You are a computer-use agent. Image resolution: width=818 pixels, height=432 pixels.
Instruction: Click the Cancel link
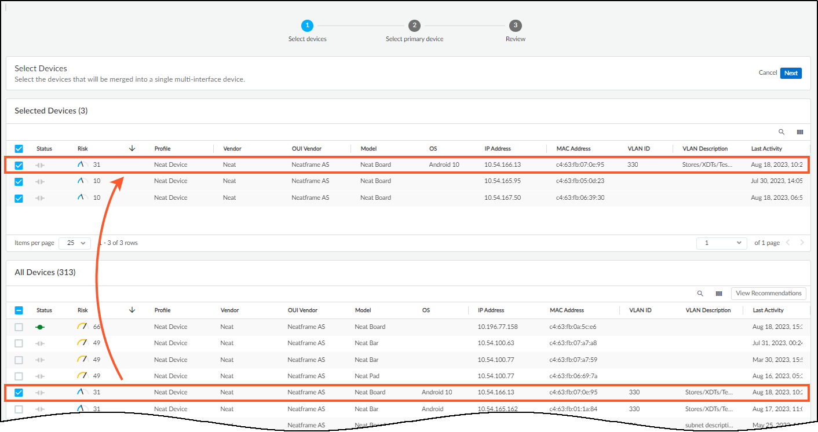click(x=768, y=73)
